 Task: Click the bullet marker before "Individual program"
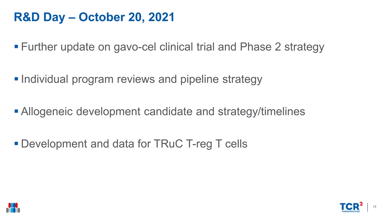(x=16, y=79)
